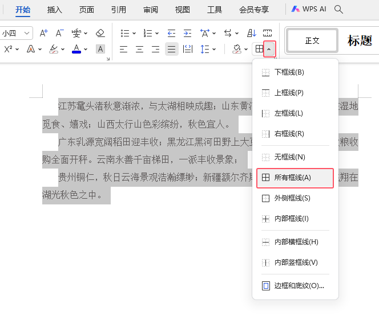The height and width of the screenshot is (320, 379).
Task: Click the decrease font size icon
Action: (x=59, y=33)
